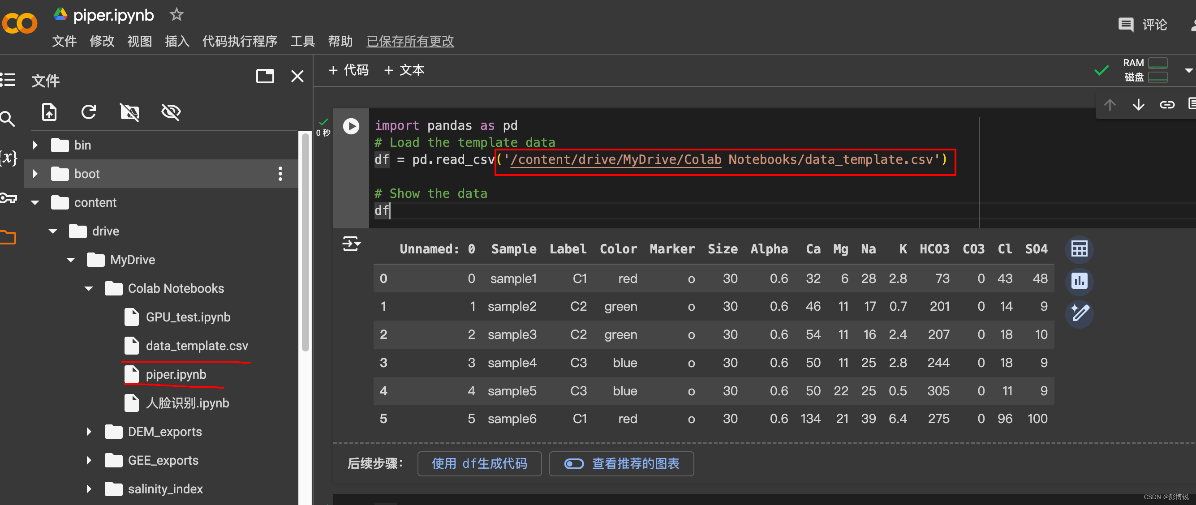Open the Secrets key panel
The height and width of the screenshot is (505, 1196).
pyautogui.click(x=9, y=198)
